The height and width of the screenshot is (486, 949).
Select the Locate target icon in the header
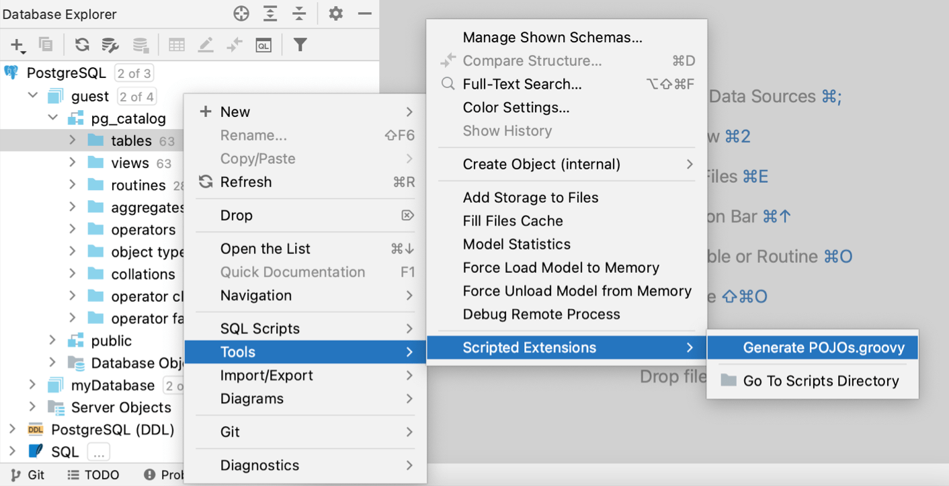pos(241,13)
